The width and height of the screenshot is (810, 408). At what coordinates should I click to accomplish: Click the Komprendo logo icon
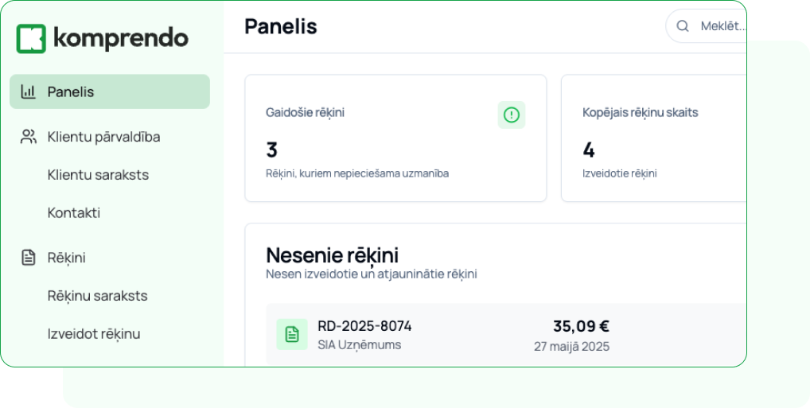[31, 39]
